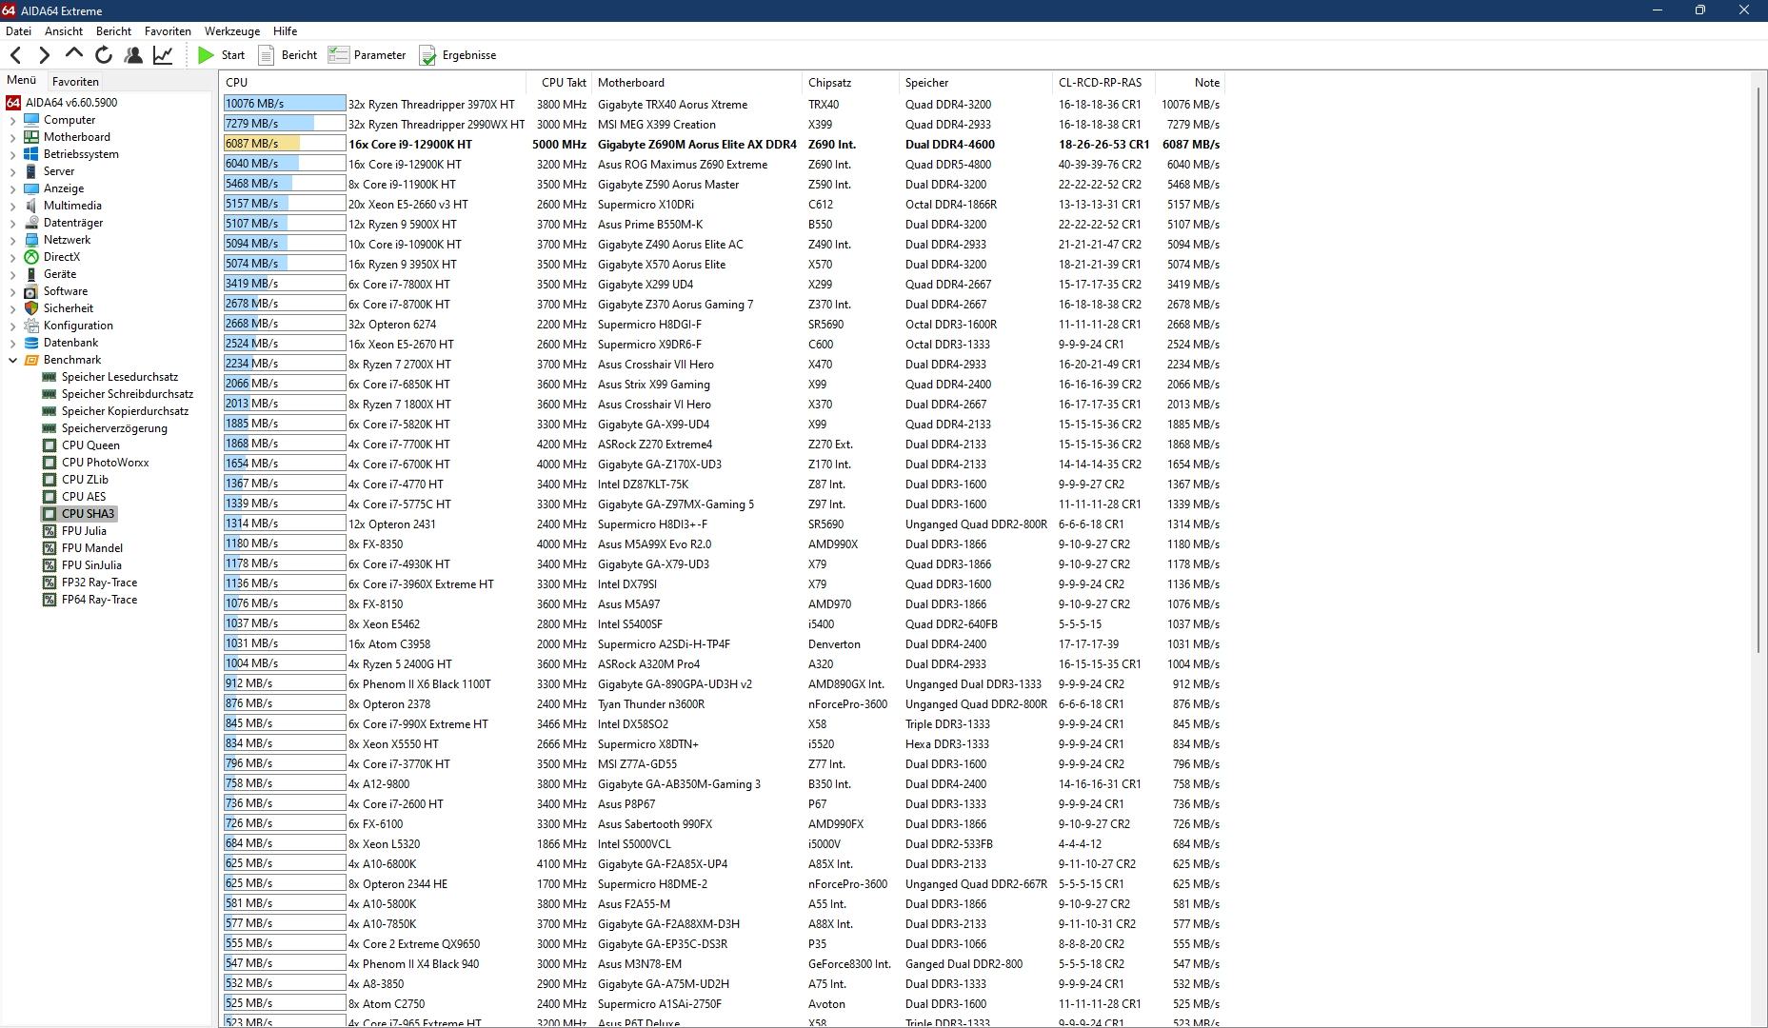
Task: Click the Datenträger disk icon
Action: point(31,223)
